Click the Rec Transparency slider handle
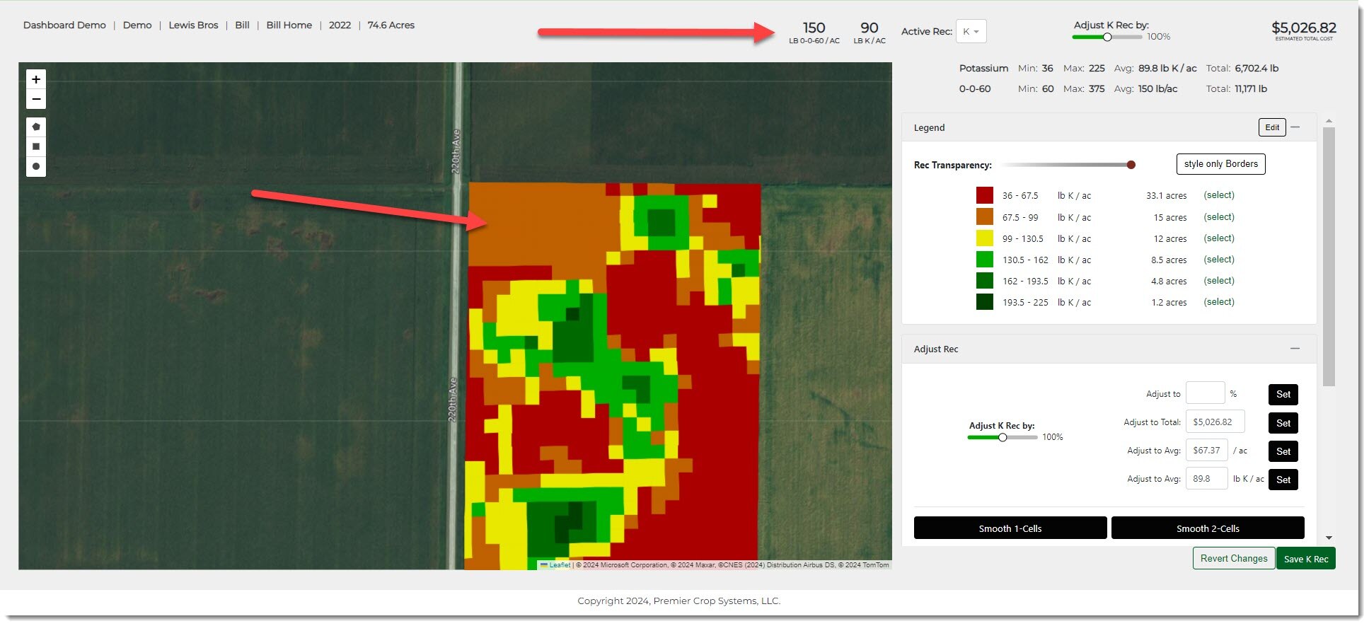The width and height of the screenshot is (1369, 626). tap(1131, 165)
